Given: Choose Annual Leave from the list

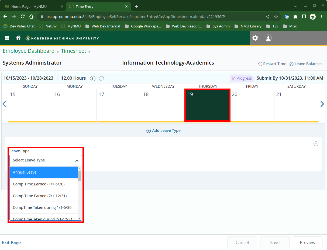Looking at the screenshot, I should point(44,172).
